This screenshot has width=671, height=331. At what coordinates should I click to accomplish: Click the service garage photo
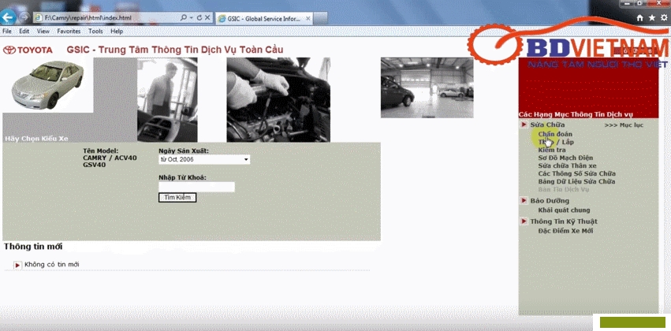(x=427, y=87)
